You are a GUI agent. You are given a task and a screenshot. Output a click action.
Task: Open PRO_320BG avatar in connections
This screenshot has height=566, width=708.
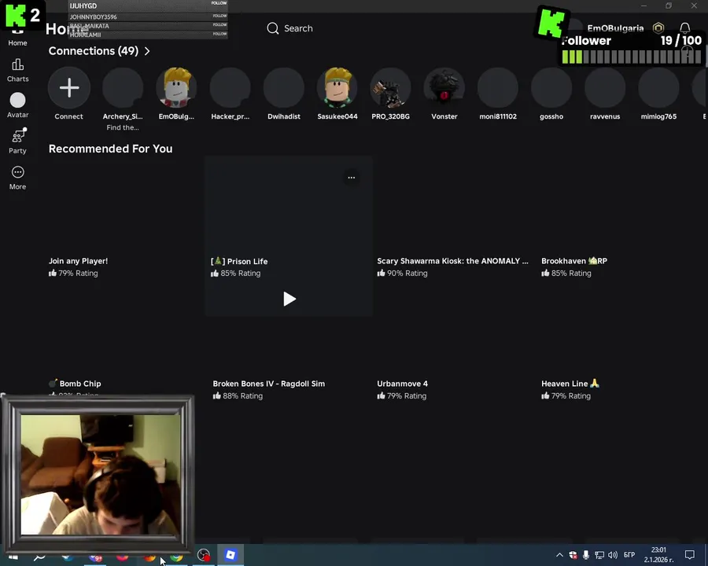tap(390, 87)
